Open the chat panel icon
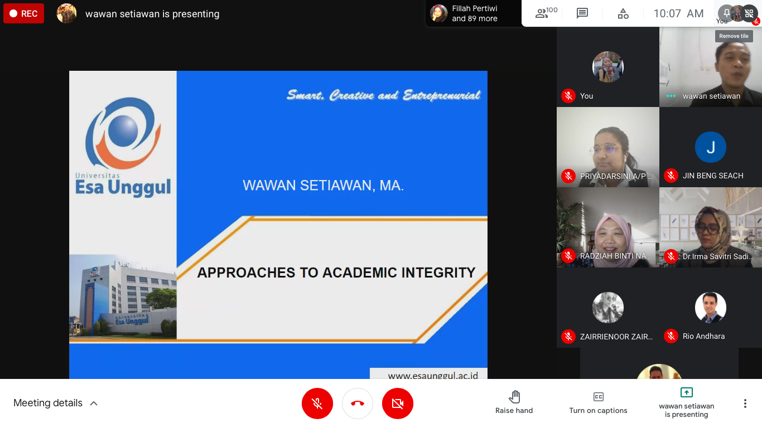This screenshot has width=762, height=428. [x=582, y=13]
